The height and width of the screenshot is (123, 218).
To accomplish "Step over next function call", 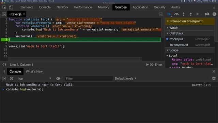I will click(176, 14).
